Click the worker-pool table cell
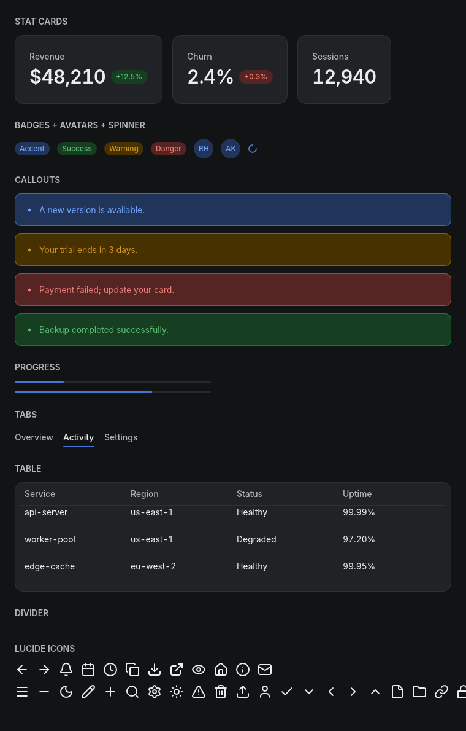This screenshot has height=731, width=466. (x=50, y=539)
